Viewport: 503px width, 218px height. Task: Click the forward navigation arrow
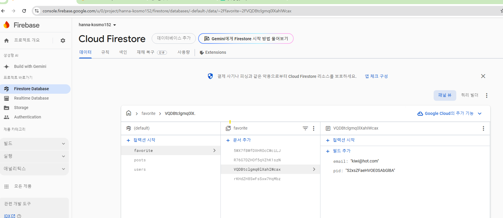coord(14,11)
